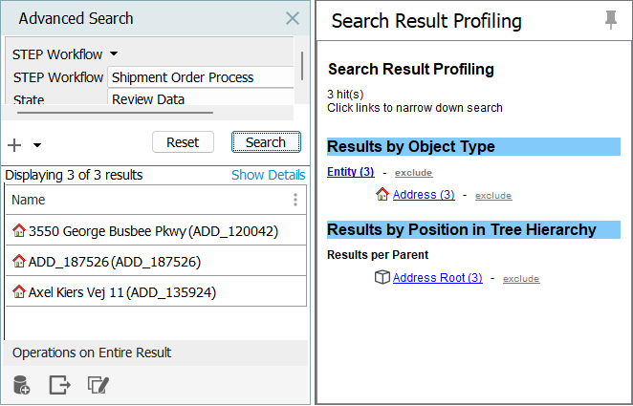Click the Address Root cube icon
The width and height of the screenshot is (633, 406).
coord(382,278)
